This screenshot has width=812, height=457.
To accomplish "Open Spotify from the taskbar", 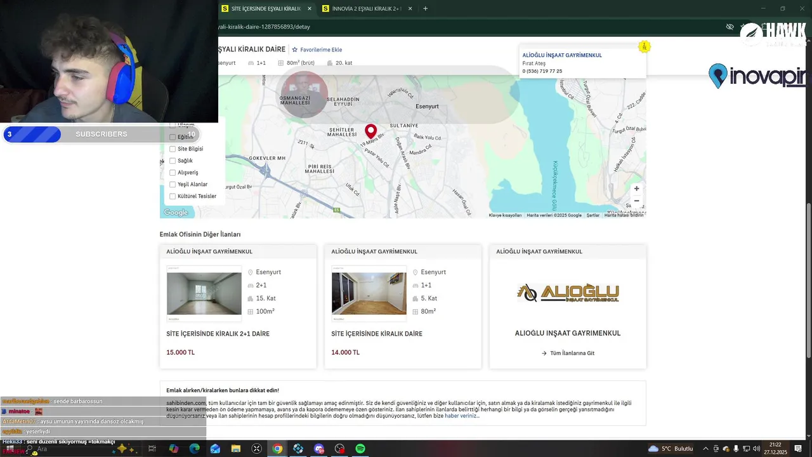I will pyautogui.click(x=360, y=449).
